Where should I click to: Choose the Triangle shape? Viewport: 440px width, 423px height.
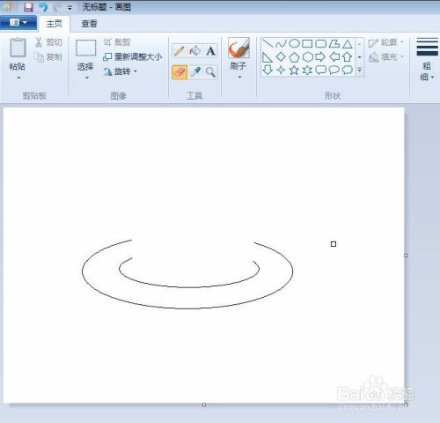pyautogui.click(x=348, y=44)
